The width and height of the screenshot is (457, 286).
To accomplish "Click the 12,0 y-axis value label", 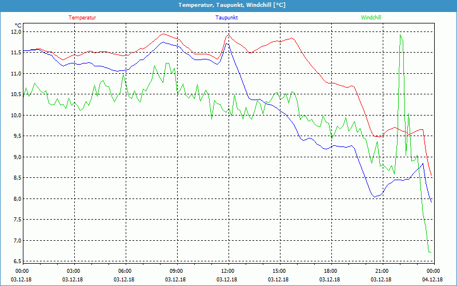I will pyautogui.click(x=14, y=32).
